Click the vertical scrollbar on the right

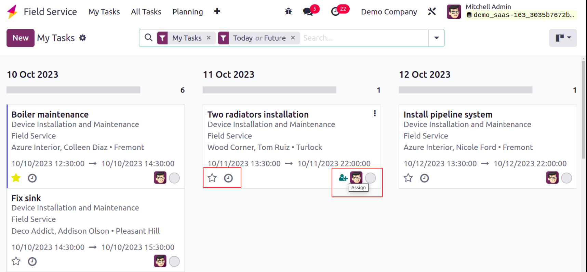pyautogui.click(x=584, y=109)
